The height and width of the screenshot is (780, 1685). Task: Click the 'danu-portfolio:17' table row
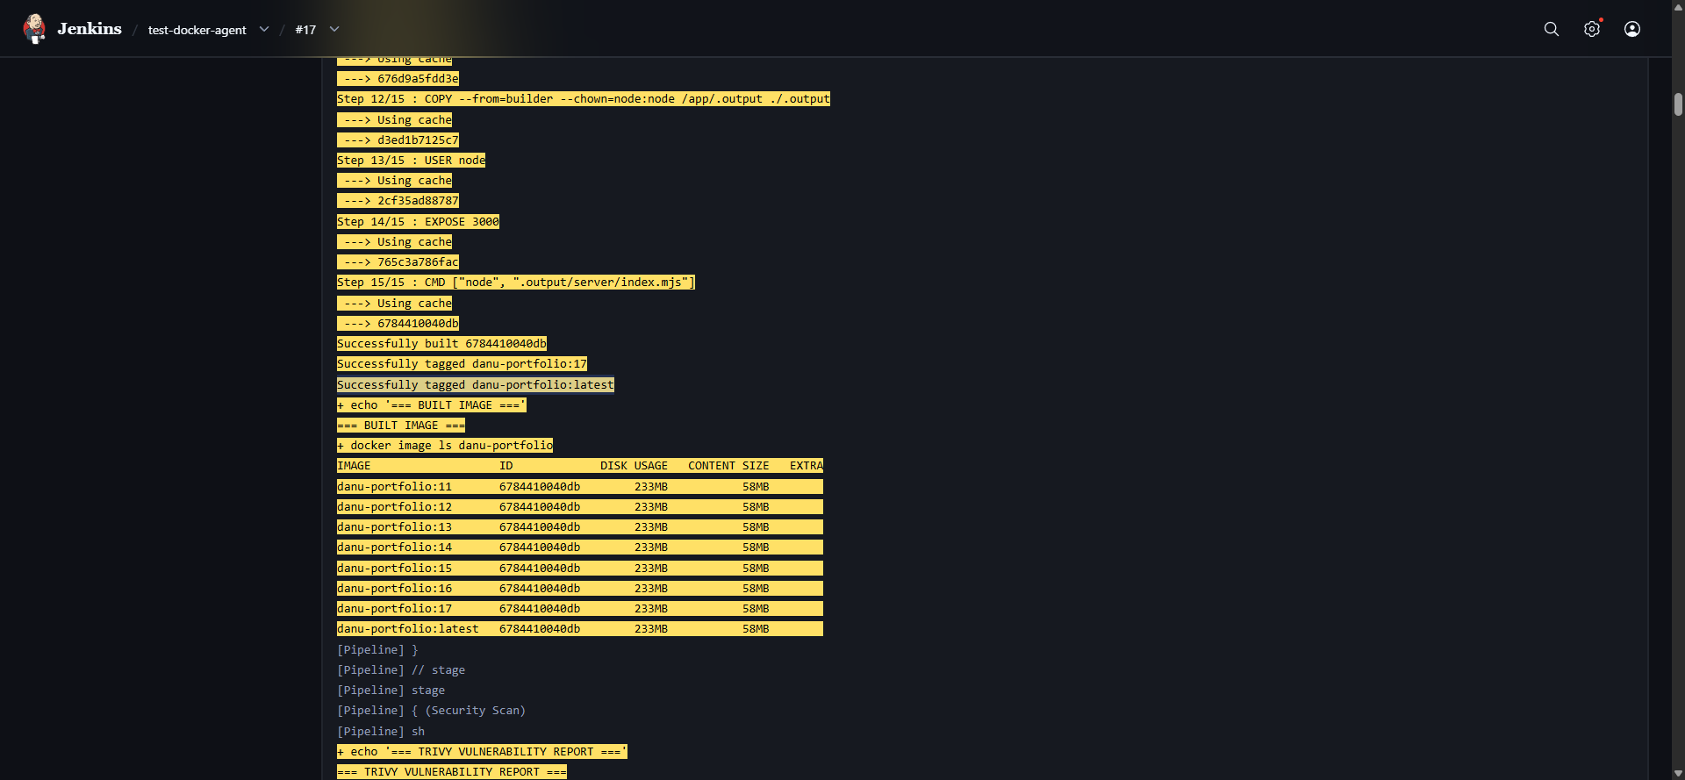[x=580, y=609]
